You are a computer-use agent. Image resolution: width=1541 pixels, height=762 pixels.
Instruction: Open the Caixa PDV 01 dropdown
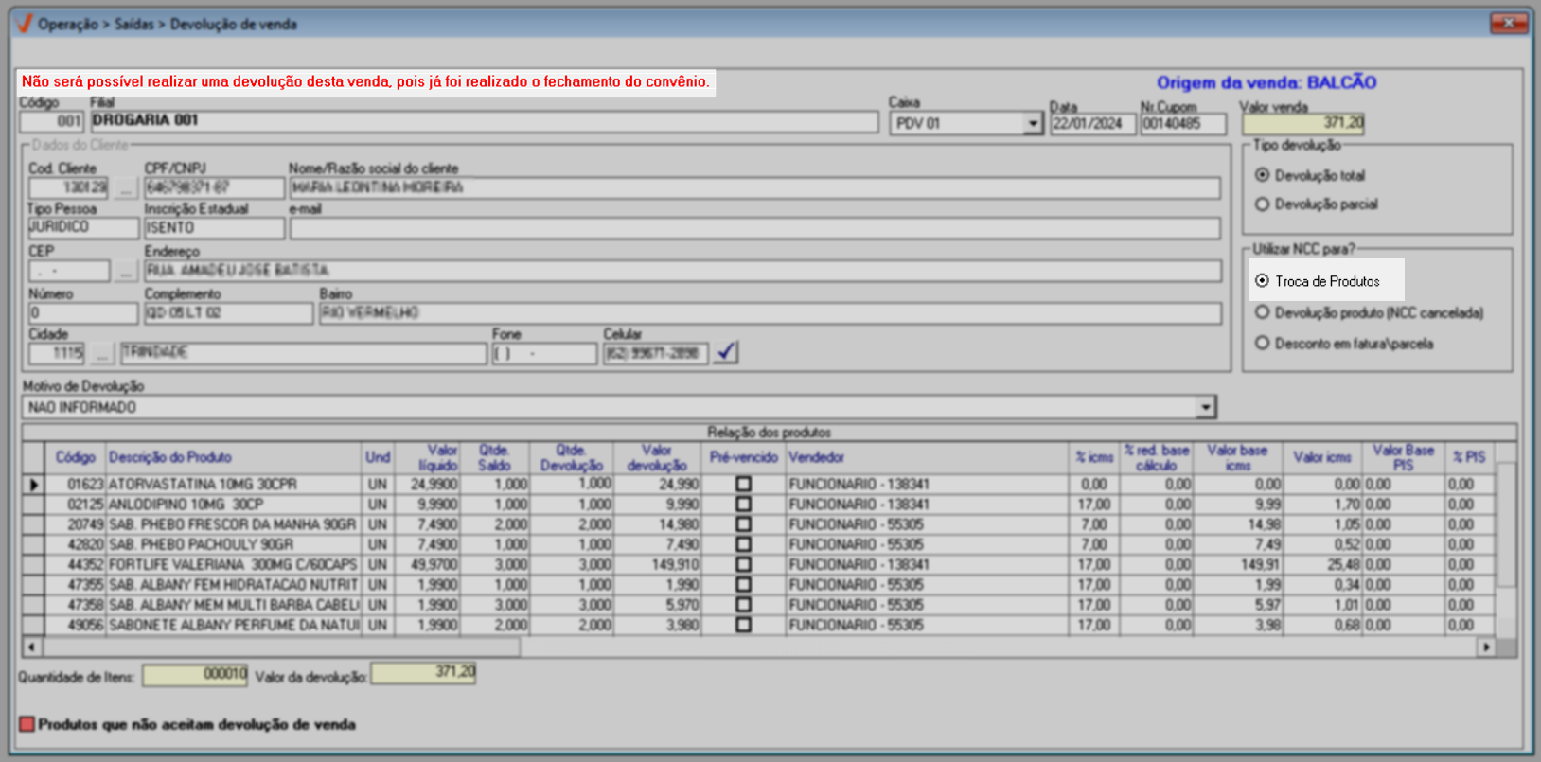pos(1033,124)
